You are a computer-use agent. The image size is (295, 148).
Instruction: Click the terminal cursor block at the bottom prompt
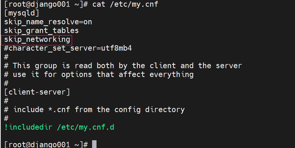[94, 144]
